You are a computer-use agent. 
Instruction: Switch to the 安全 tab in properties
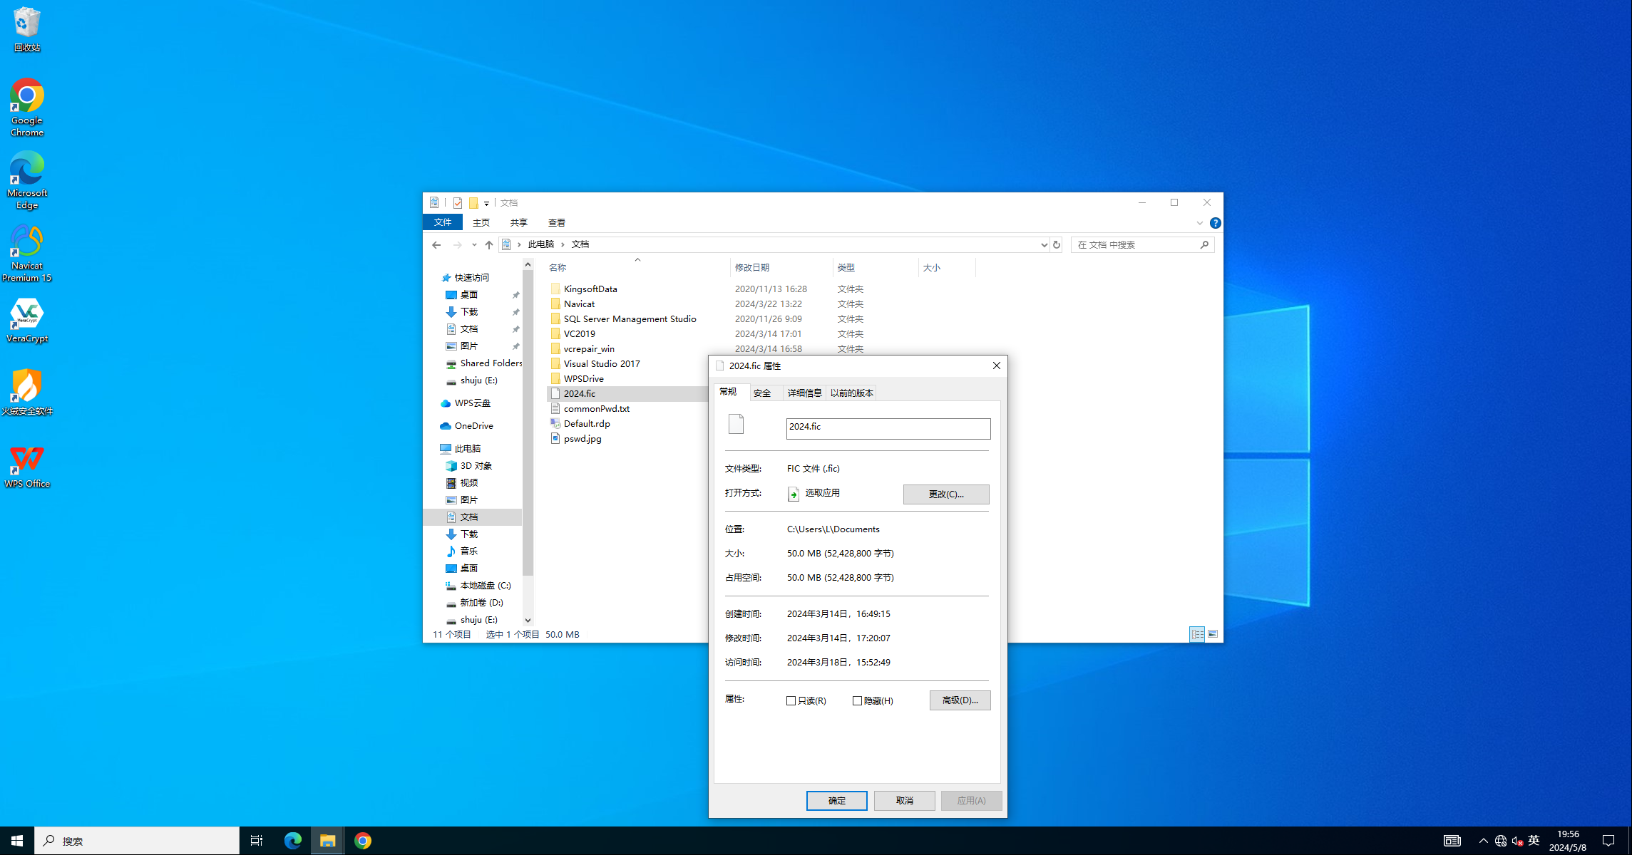[x=762, y=393]
